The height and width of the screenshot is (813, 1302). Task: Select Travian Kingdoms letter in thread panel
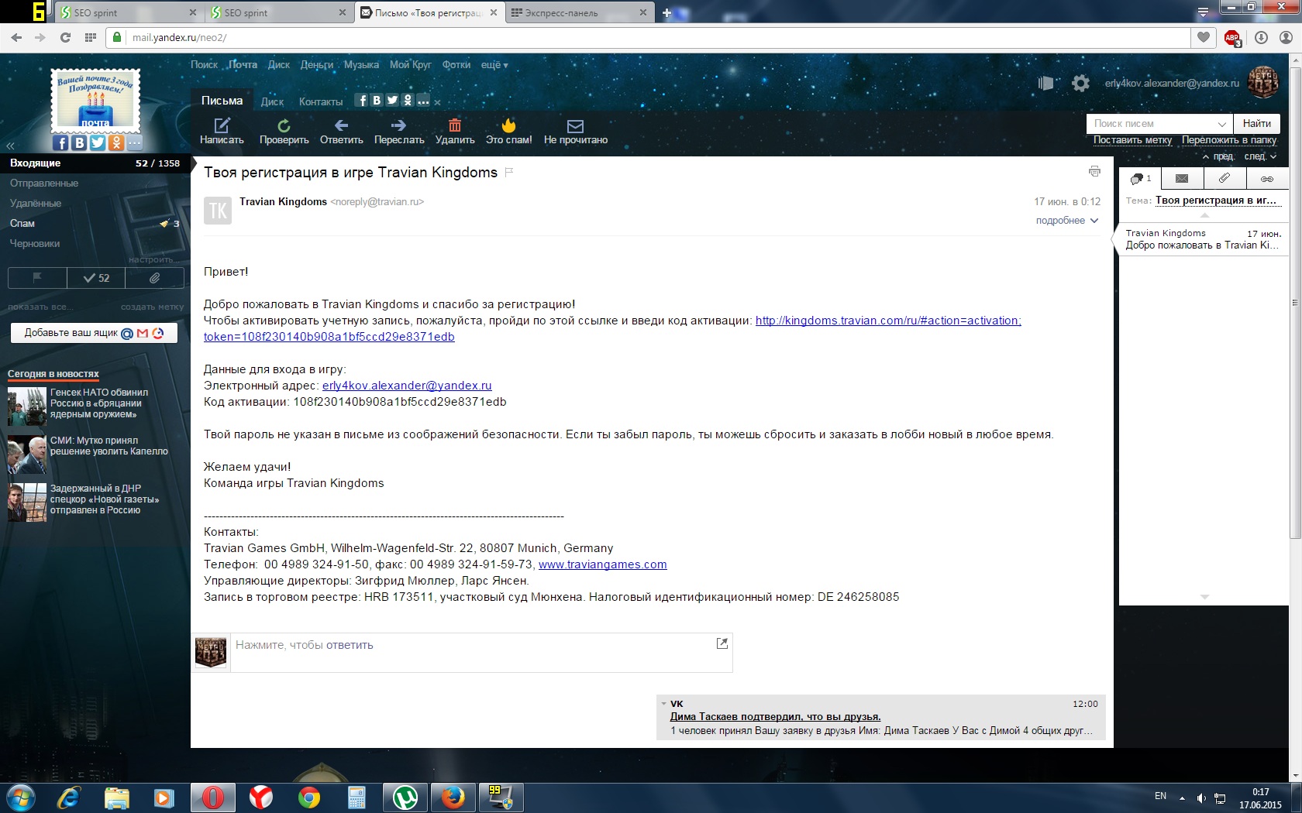click(x=1203, y=239)
